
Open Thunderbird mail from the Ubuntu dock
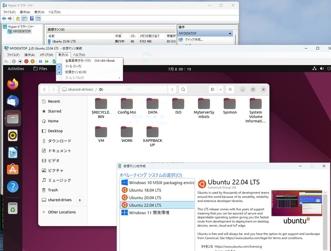(13, 101)
